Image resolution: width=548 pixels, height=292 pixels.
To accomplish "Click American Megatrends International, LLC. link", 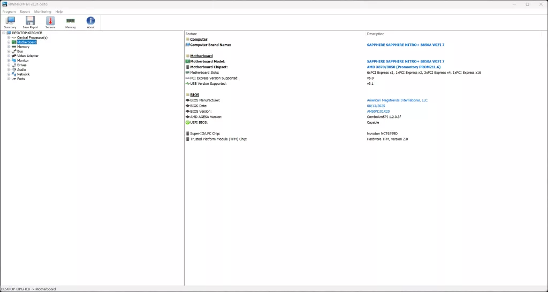I will (398, 100).
